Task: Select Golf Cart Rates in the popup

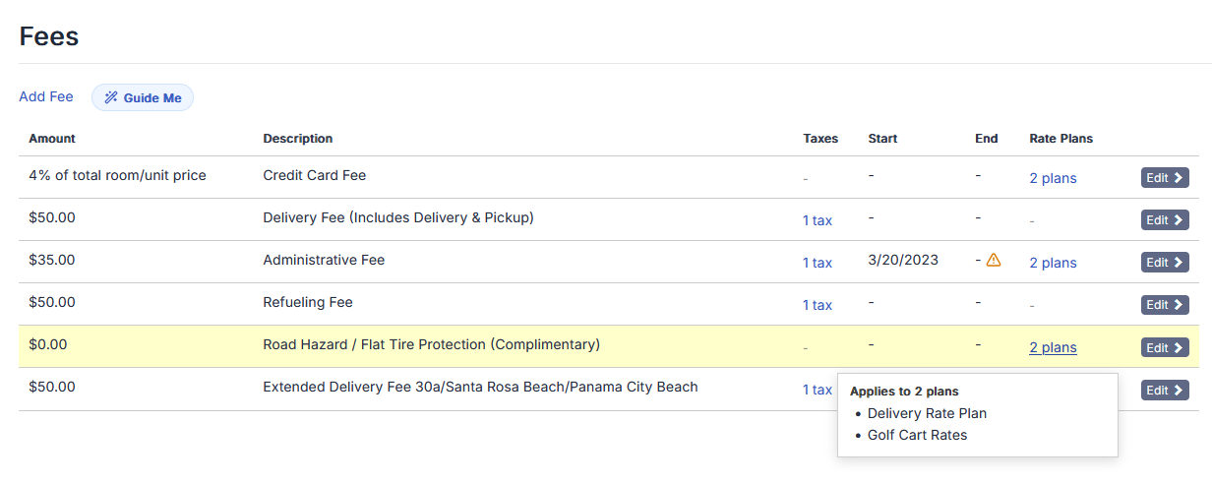Action: (x=917, y=435)
